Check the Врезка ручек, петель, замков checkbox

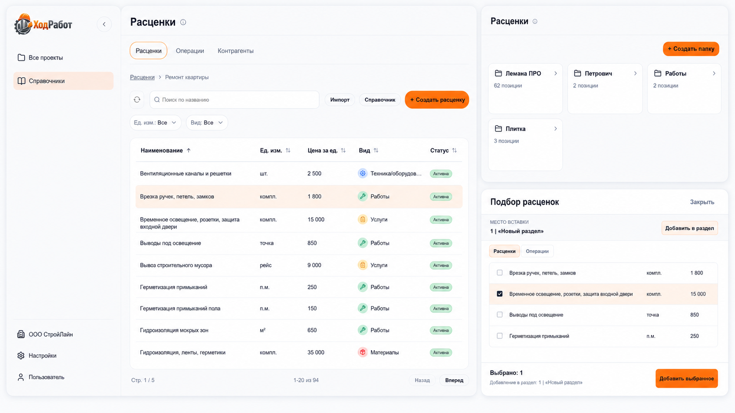pos(500,273)
